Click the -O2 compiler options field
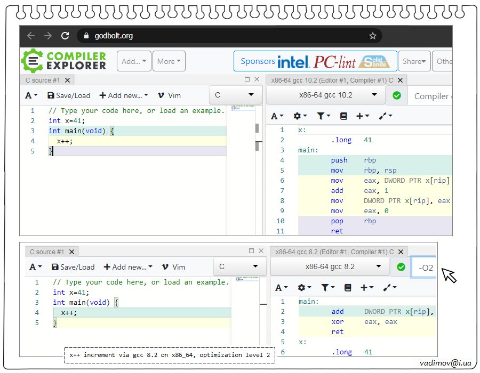480x373 pixels. click(x=426, y=267)
